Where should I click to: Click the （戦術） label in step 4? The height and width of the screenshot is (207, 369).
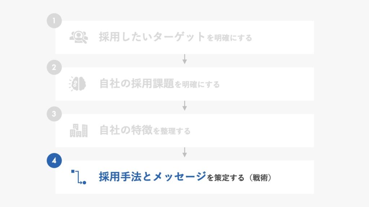click(x=260, y=178)
